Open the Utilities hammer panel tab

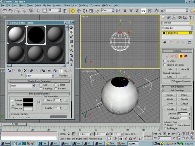pos(191,17)
